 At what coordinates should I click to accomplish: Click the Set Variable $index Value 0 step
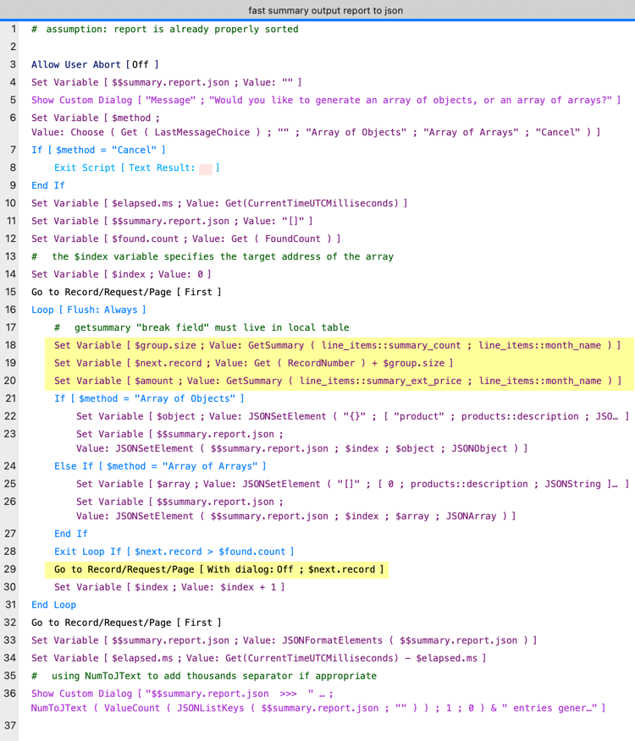(120, 274)
